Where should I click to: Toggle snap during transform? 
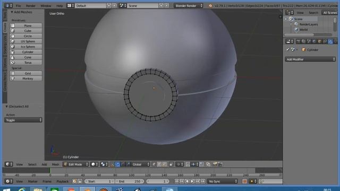(188, 164)
